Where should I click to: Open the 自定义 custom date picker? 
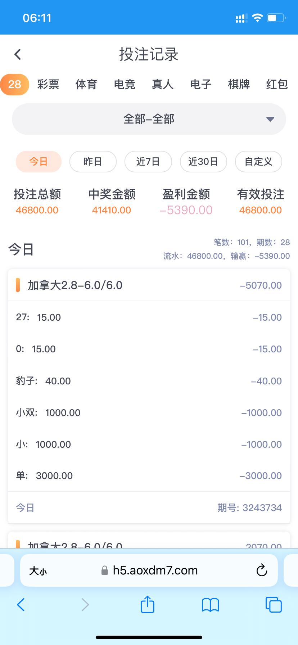click(258, 162)
